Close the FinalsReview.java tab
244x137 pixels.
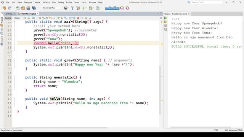coord(38,14)
